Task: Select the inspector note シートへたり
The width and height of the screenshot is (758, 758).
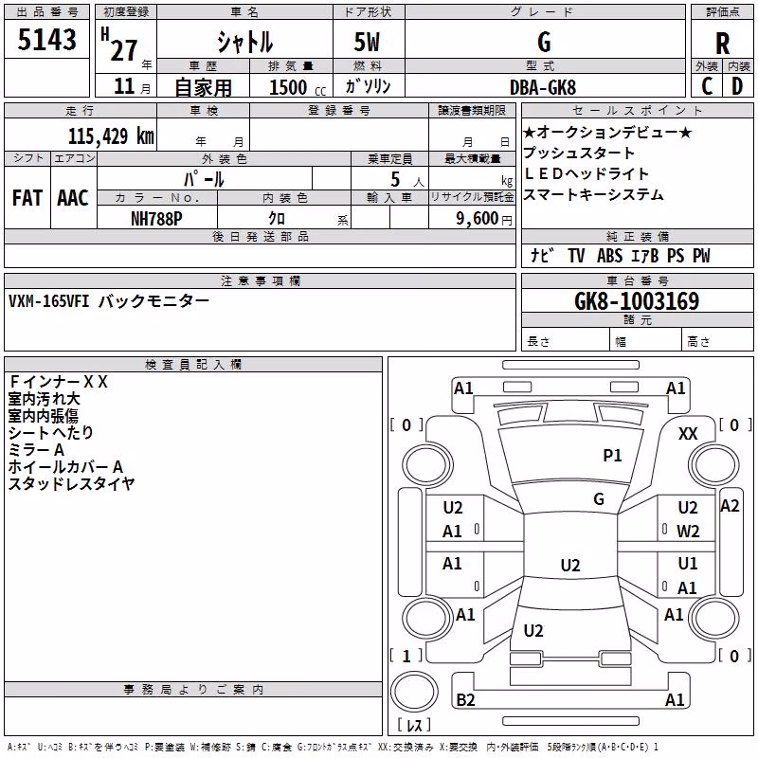Action: (50, 433)
